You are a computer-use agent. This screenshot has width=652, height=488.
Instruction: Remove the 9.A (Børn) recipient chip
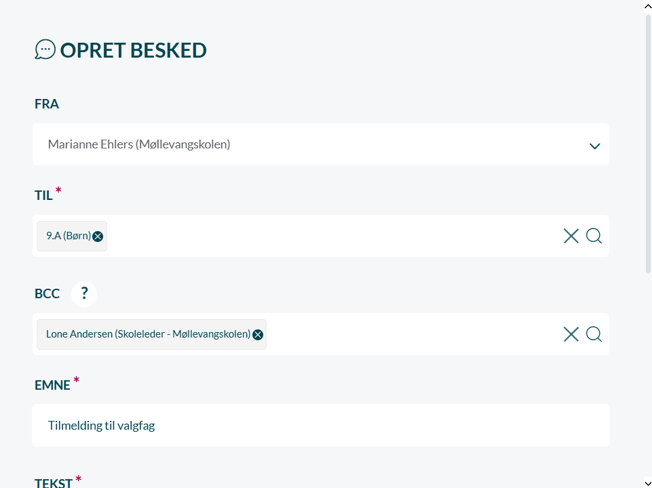98,237
